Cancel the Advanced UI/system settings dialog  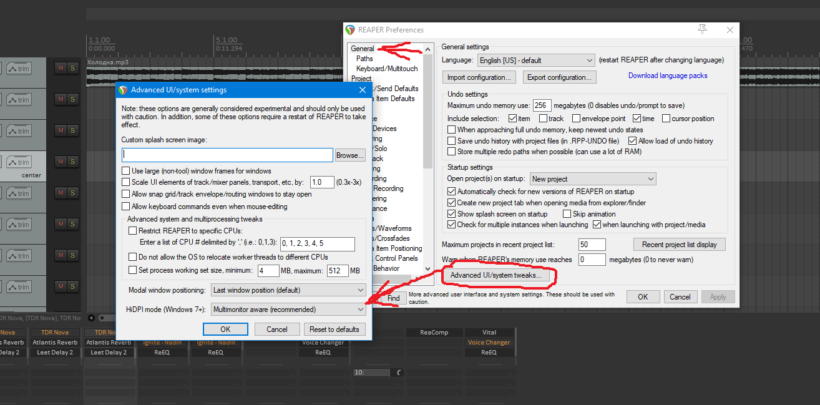coord(277,329)
